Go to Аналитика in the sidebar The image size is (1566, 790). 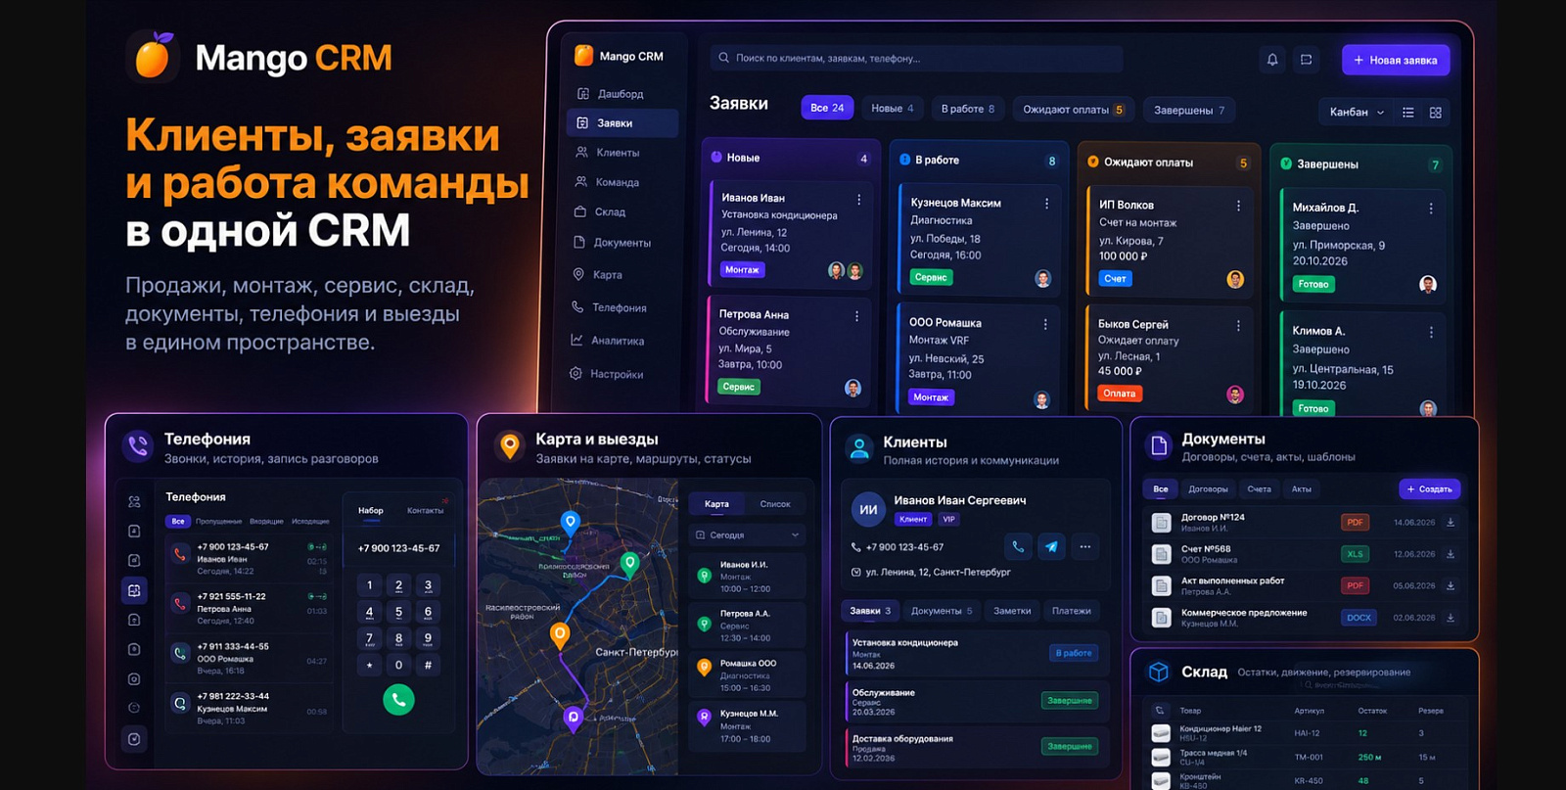(608, 341)
